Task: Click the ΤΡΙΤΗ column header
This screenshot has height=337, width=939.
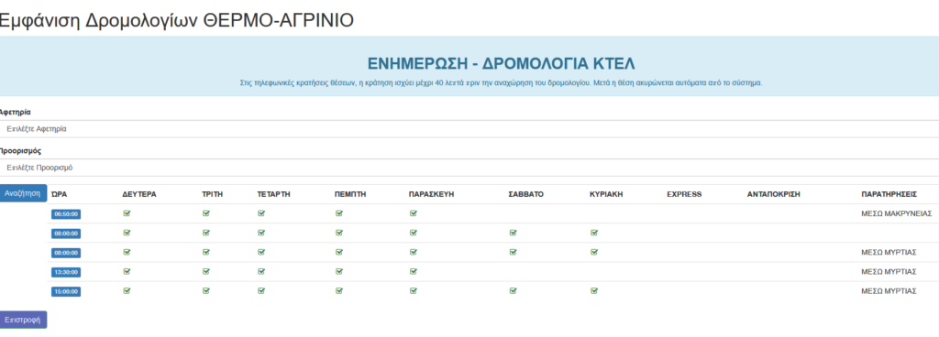Action: (x=212, y=194)
